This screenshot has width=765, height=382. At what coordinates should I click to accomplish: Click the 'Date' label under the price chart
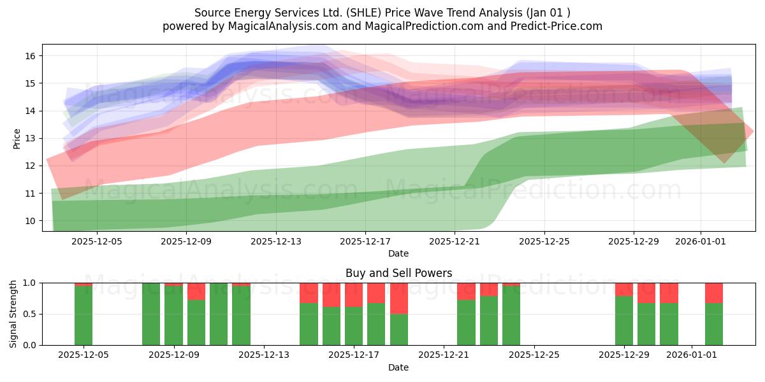(398, 253)
